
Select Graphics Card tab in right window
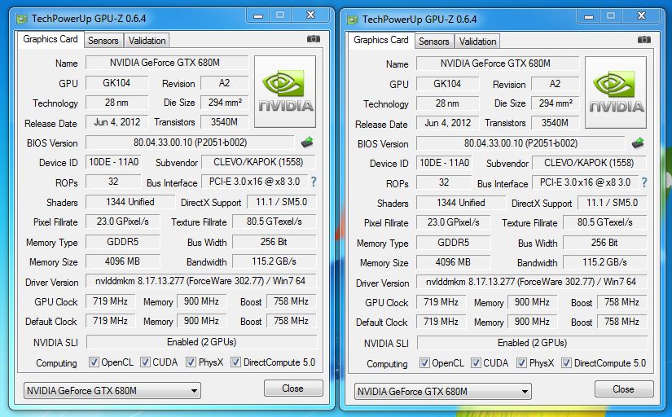tap(381, 40)
